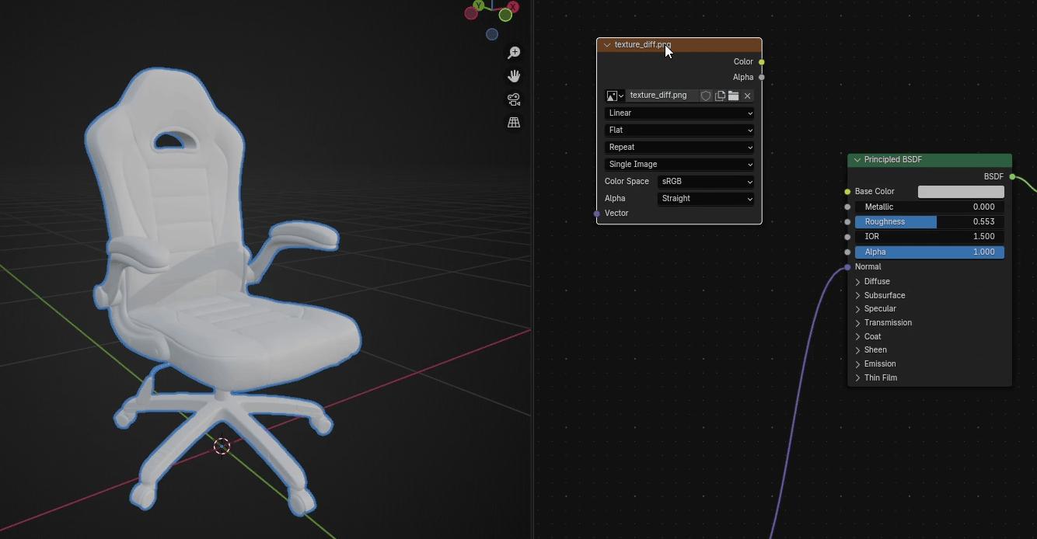Screen dimensions: 1037x539
Task: Expand the Emission section
Action: pyautogui.click(x=879, y=364)
